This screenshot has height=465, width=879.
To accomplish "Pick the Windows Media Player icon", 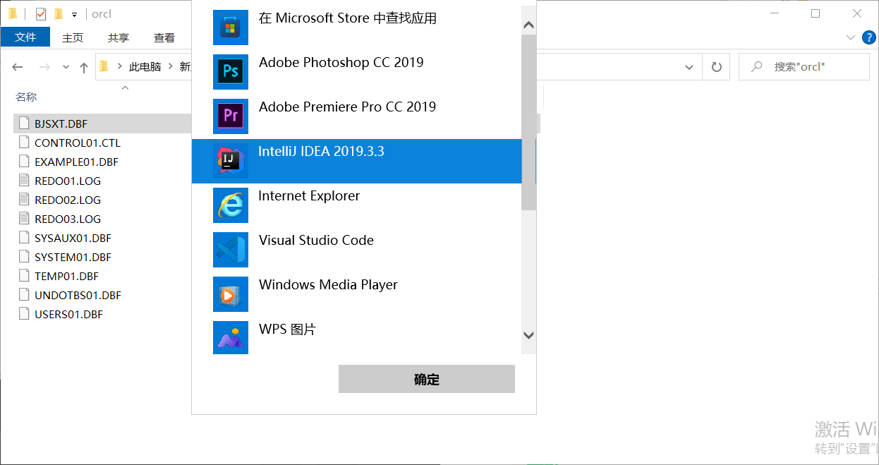I will (x=231, y=294).
